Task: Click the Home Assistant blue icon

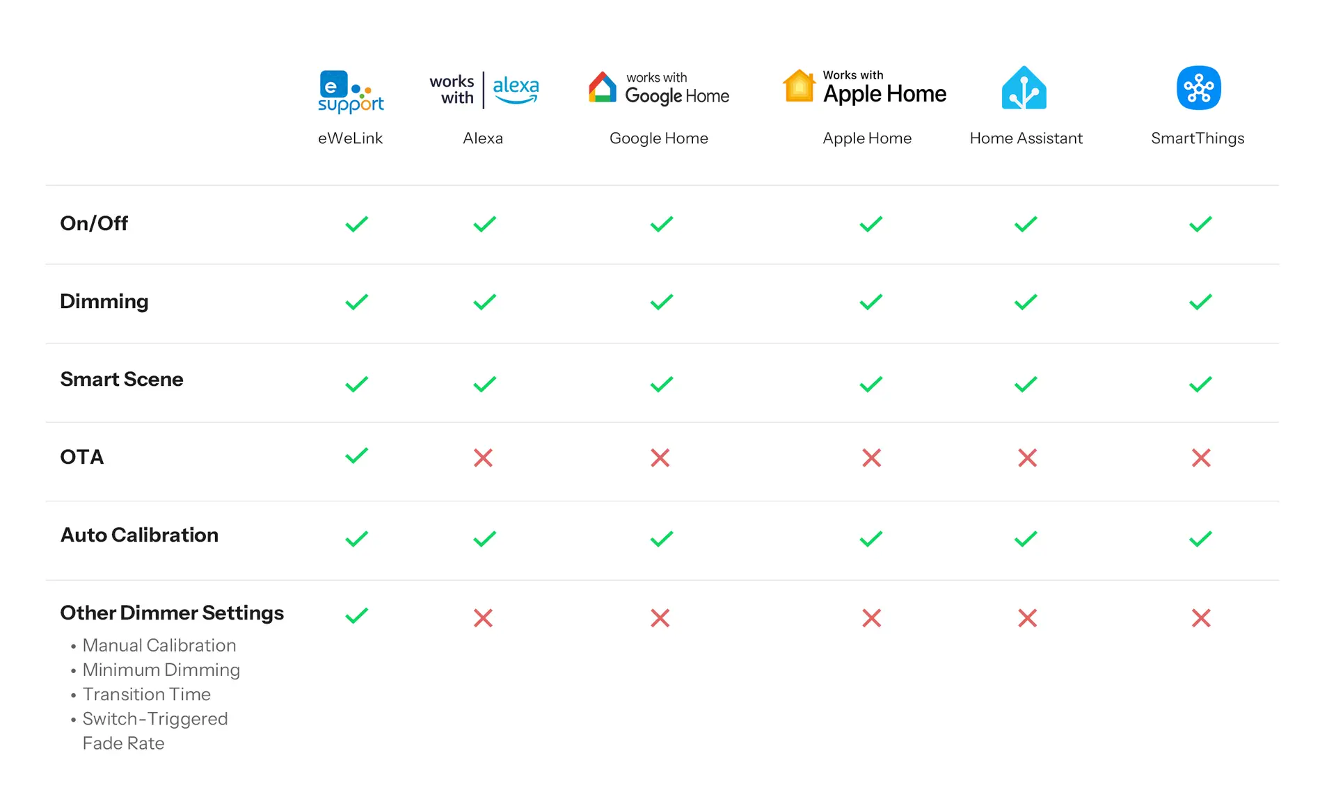Action: [x=1024, y=88]
